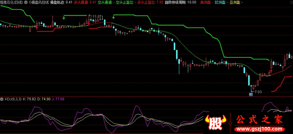Click the 公式之家 site name
293x134 pixels.
click(x=260, y=120)
